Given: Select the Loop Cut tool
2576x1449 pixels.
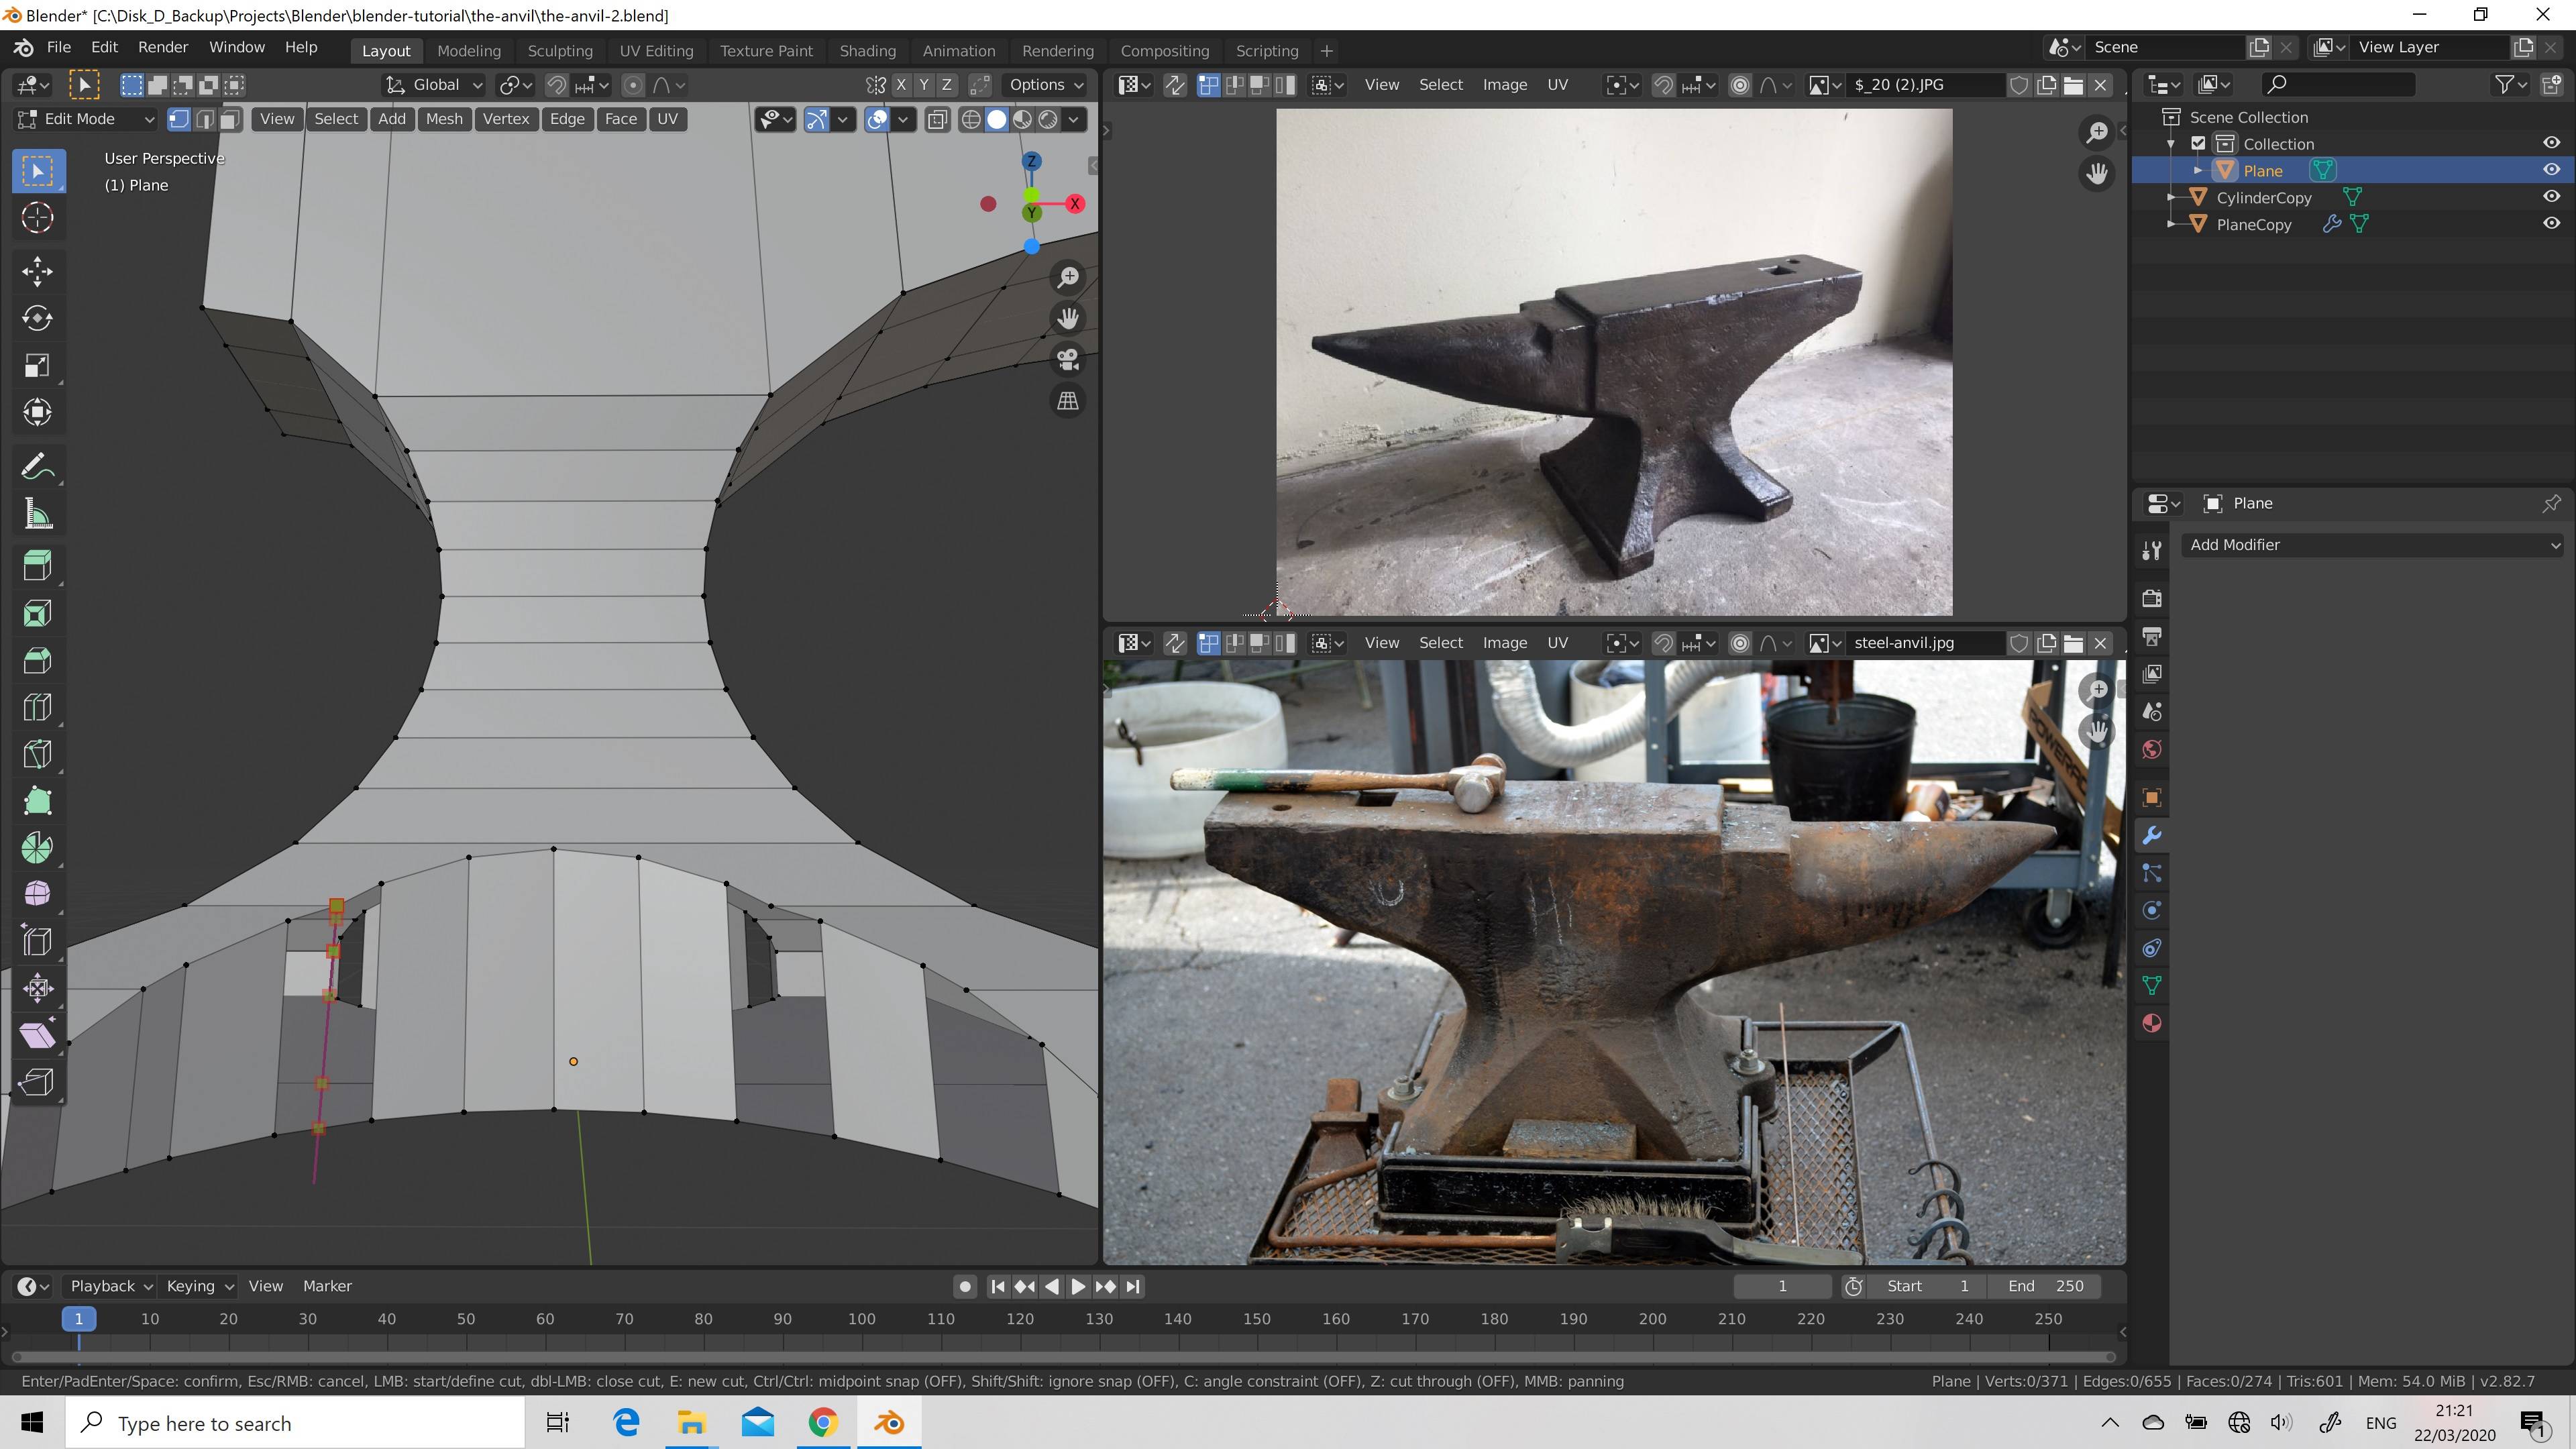Looking at the screenshot, I should coord(37,707).
